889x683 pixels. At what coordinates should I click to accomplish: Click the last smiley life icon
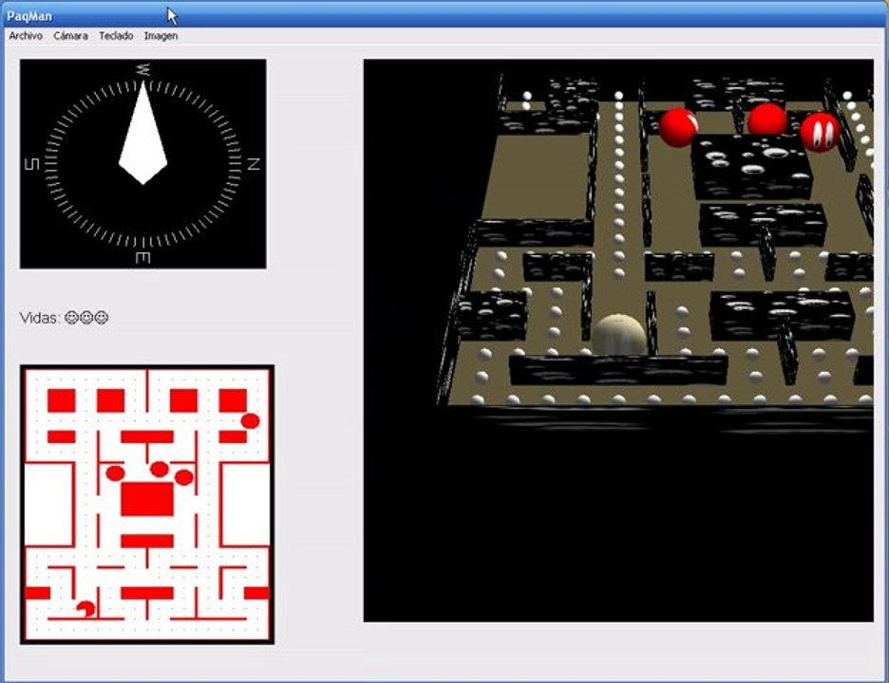coord(102,318)
